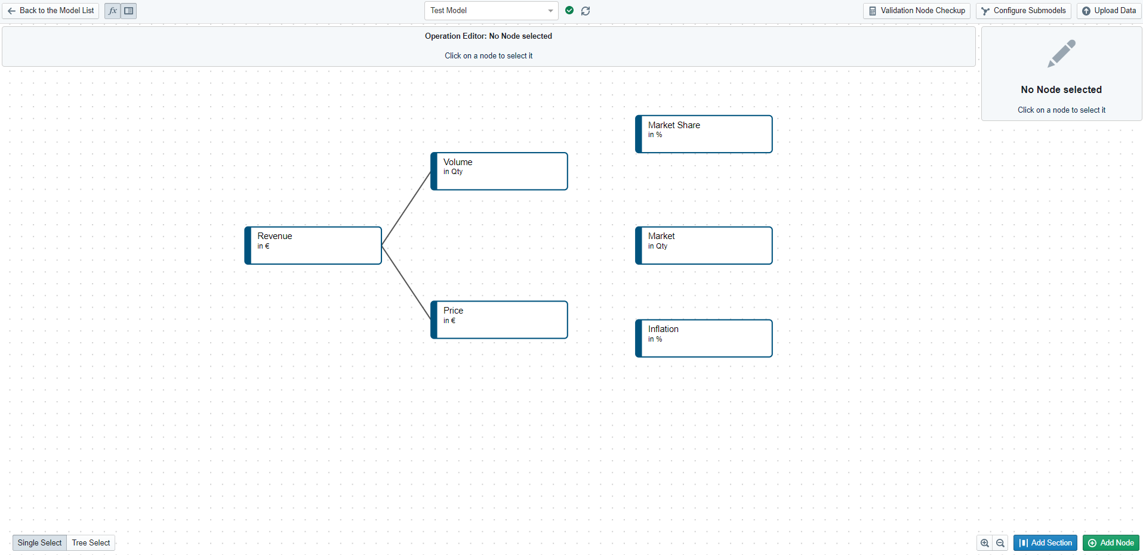This screenshot has height=555, width=1143.
Task: Toggle the side panel layout icon
Action: point(128,11)
